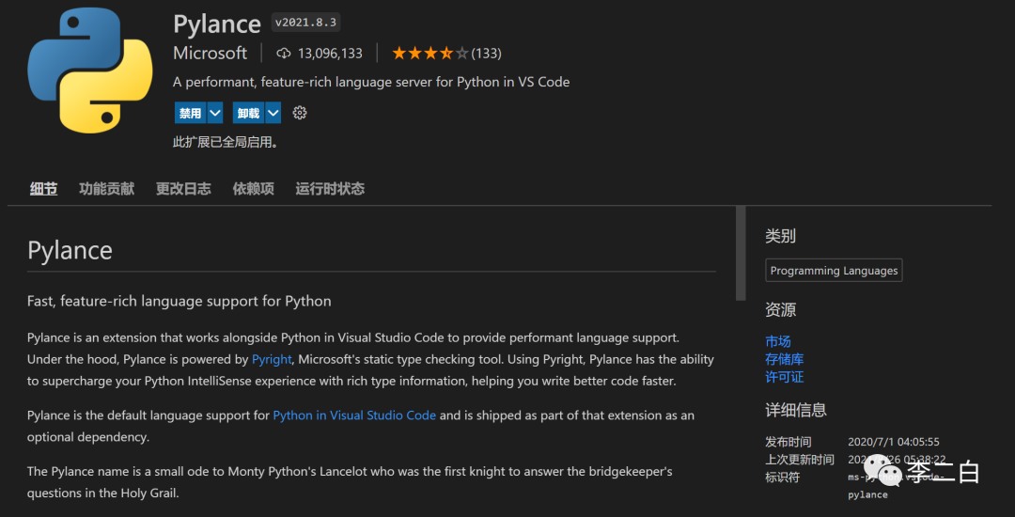1015x517 pixels.
Task: Click the download count cloud icon
Action: point(283,54)
